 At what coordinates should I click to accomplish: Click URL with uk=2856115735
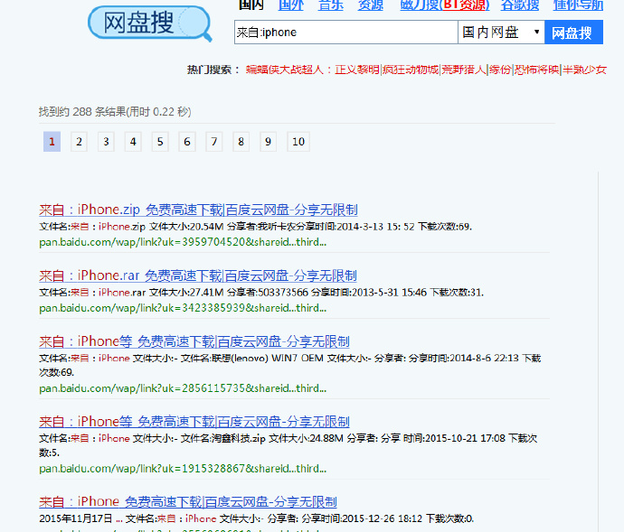pos(183,388)
